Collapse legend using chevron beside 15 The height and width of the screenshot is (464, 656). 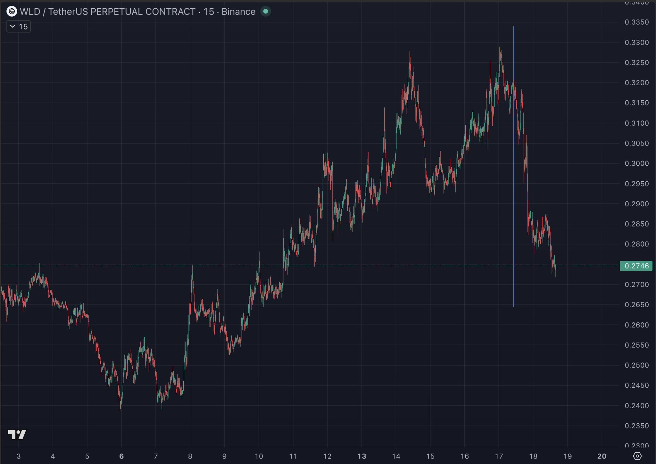[x=13, y=27]
